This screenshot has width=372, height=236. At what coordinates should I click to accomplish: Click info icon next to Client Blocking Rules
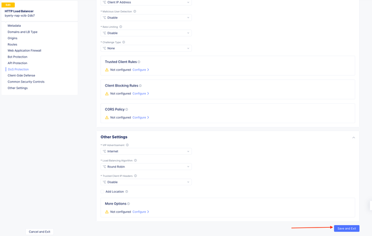click(x=140, y=86)
